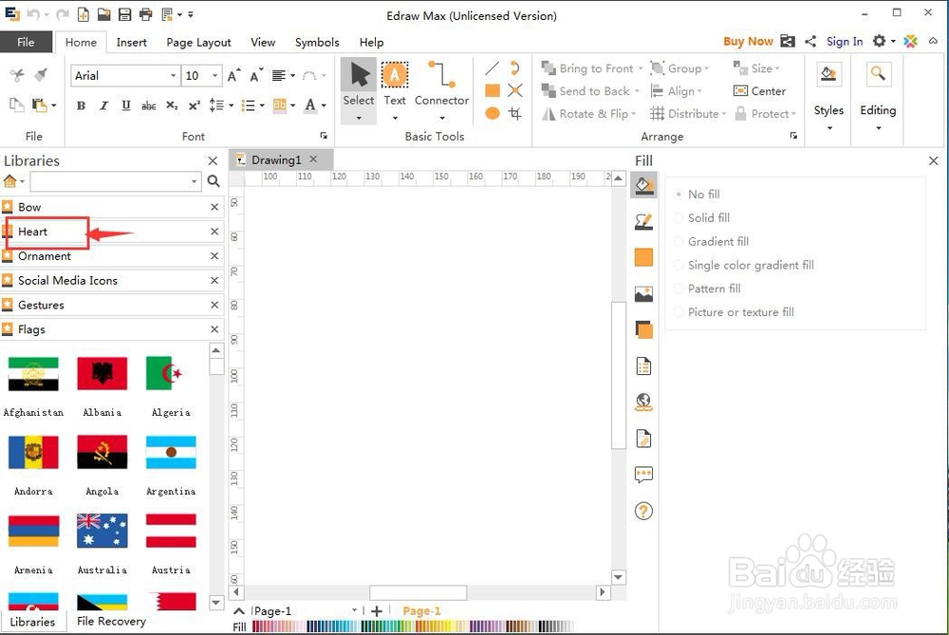Switch to the Page Layout tab
949x635 pixels.
(x=198, y=43)
